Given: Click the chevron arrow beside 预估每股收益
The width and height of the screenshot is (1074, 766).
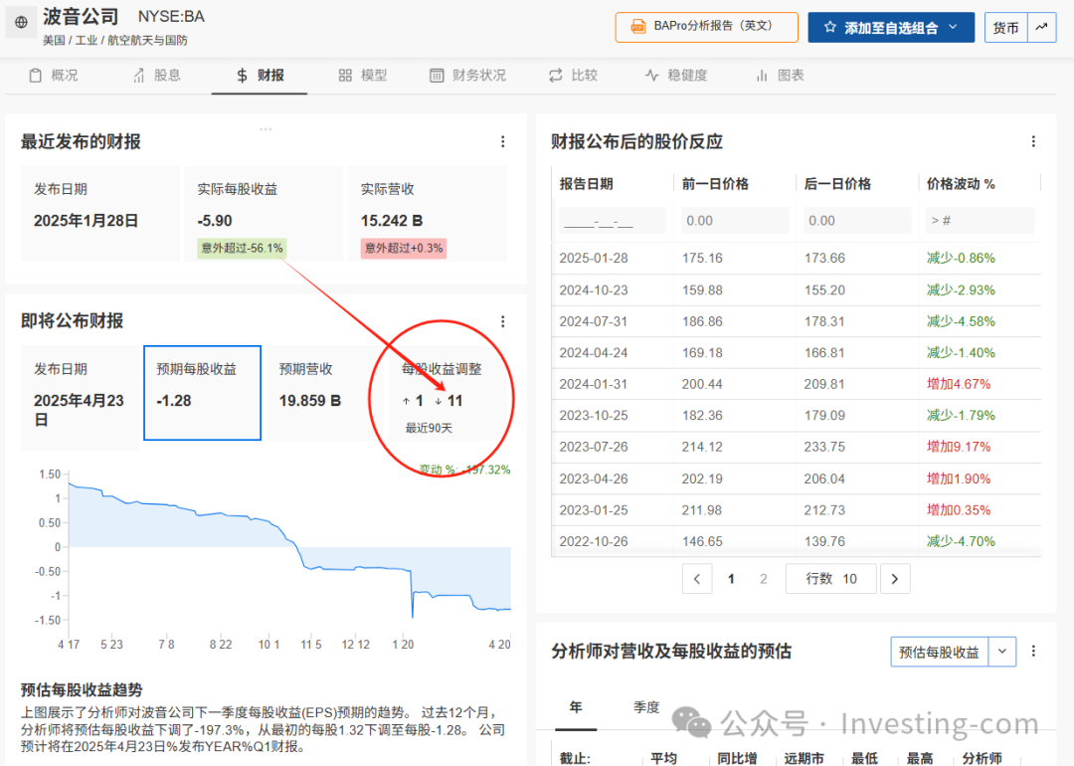Looking at the screenshot, I should coord(1002,652).
